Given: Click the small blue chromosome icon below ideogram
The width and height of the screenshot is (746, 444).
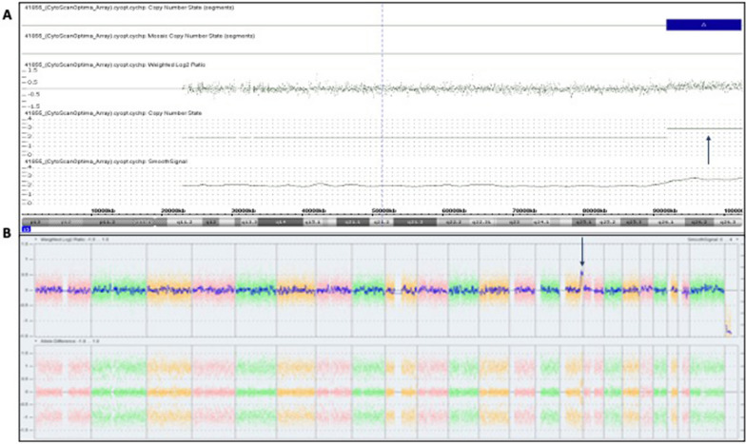Looking at the screenshot, I should point(27,229).
